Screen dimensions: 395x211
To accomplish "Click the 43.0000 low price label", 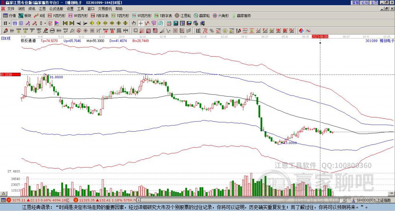I will [x=290, y=143].
